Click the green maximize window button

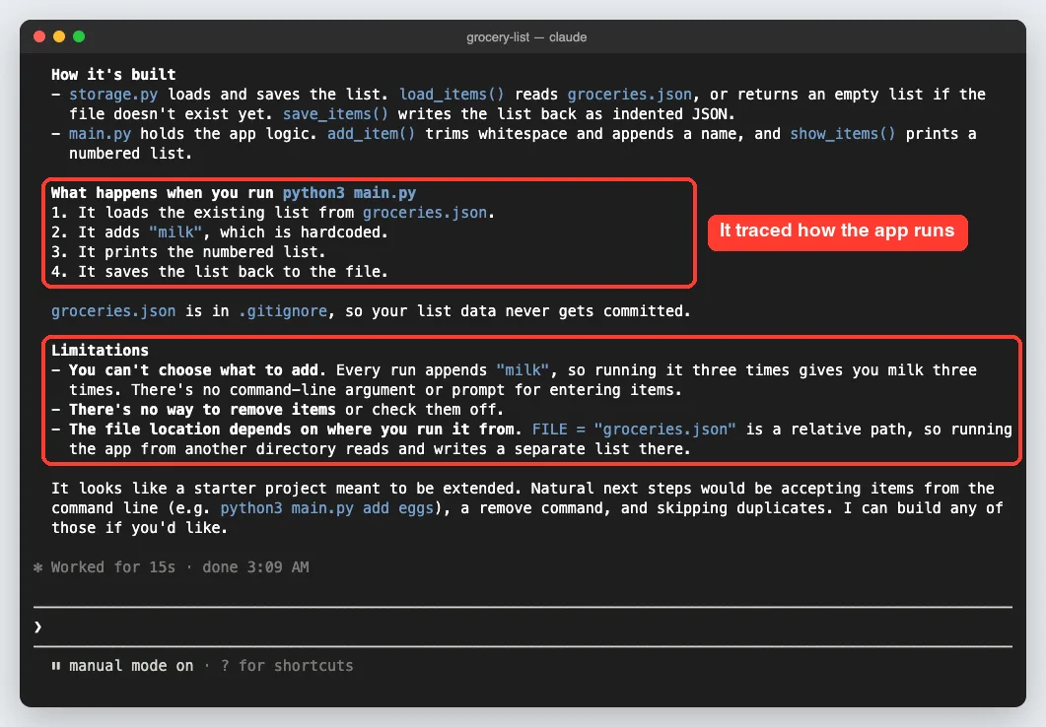click(x=79, y=36)
